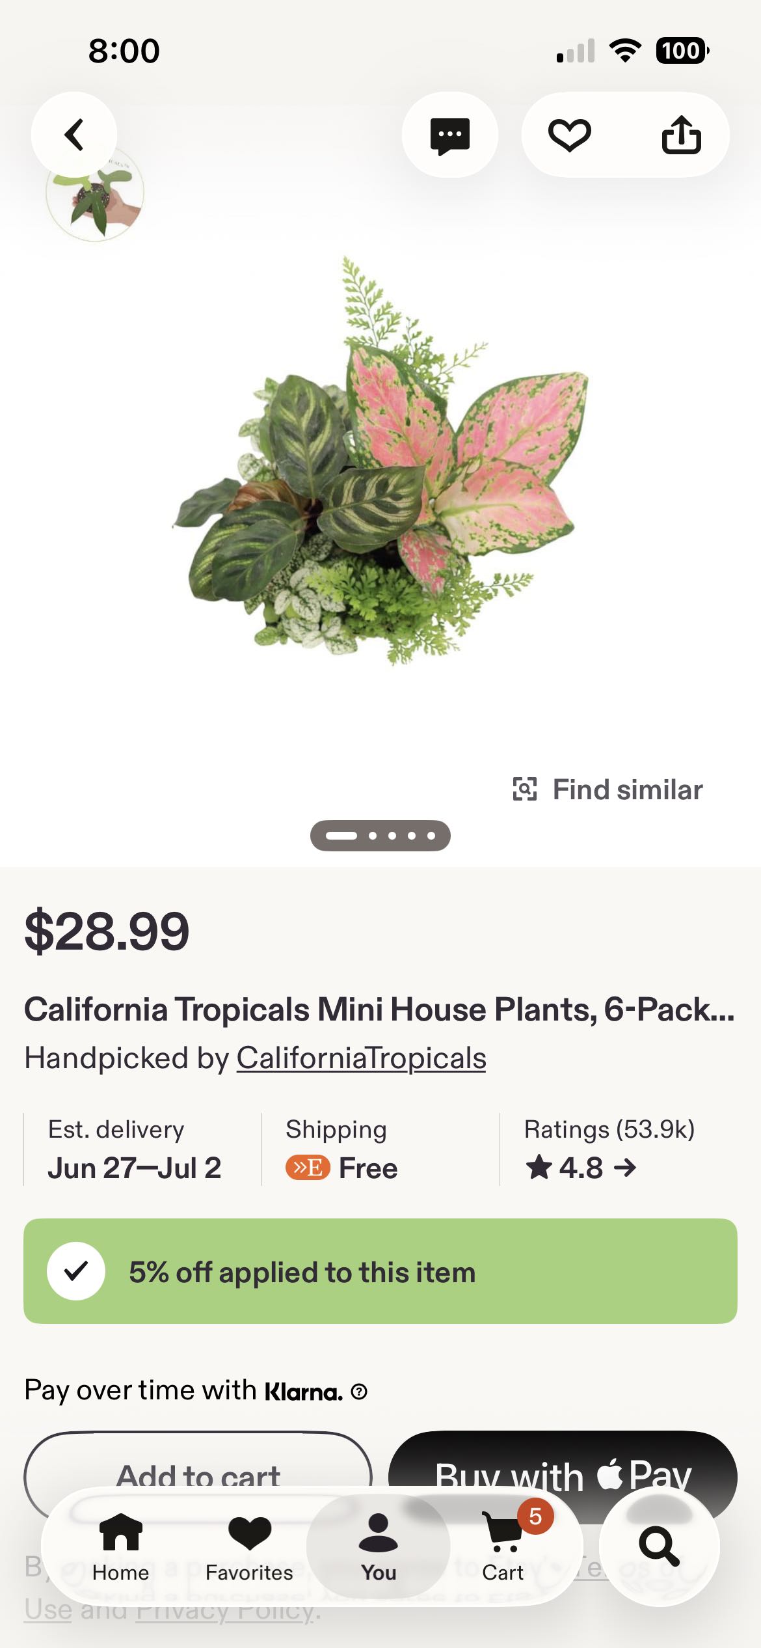The width and height of the screenshot is (761, 1648).
Task: View ratings via the 4.8 arrow
Action: tap(581, 1168)
